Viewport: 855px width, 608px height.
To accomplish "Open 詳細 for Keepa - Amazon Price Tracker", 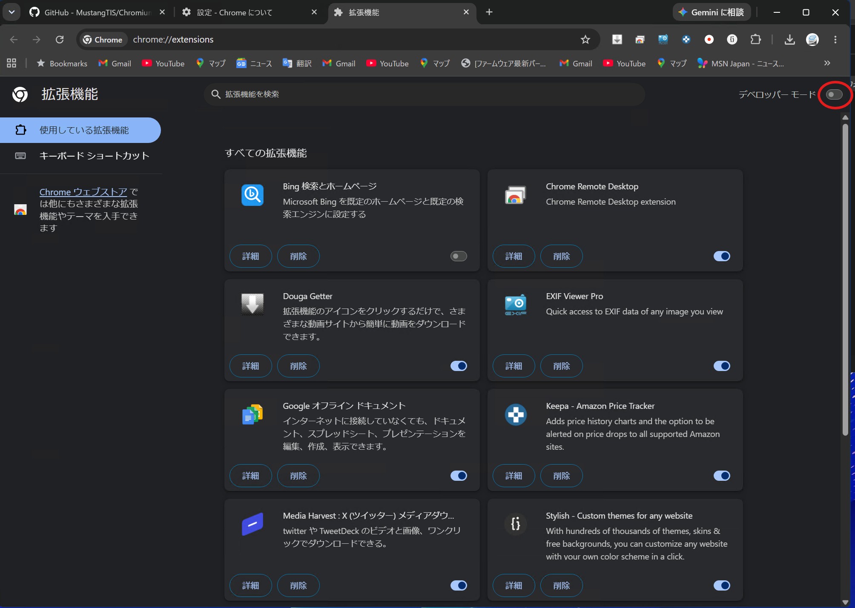I will tap(514, 476).
